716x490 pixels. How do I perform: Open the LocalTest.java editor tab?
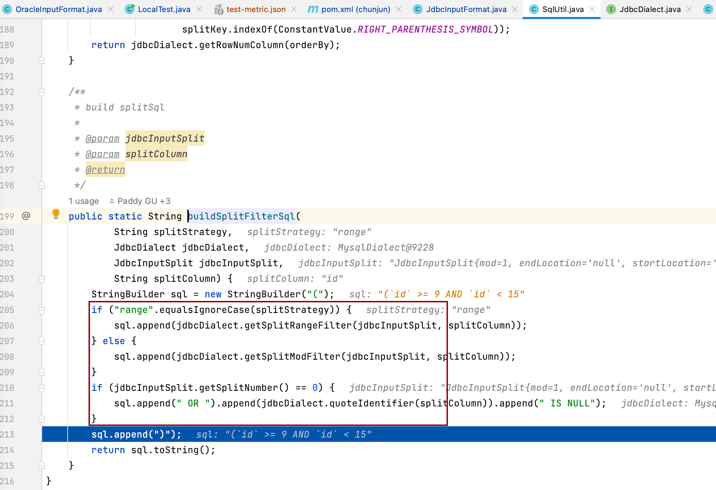click(164, 10)
